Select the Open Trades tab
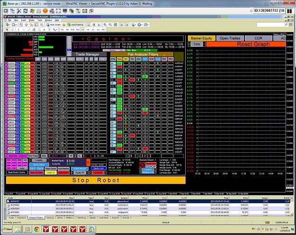The image size is (296, 235). (230, 38)
